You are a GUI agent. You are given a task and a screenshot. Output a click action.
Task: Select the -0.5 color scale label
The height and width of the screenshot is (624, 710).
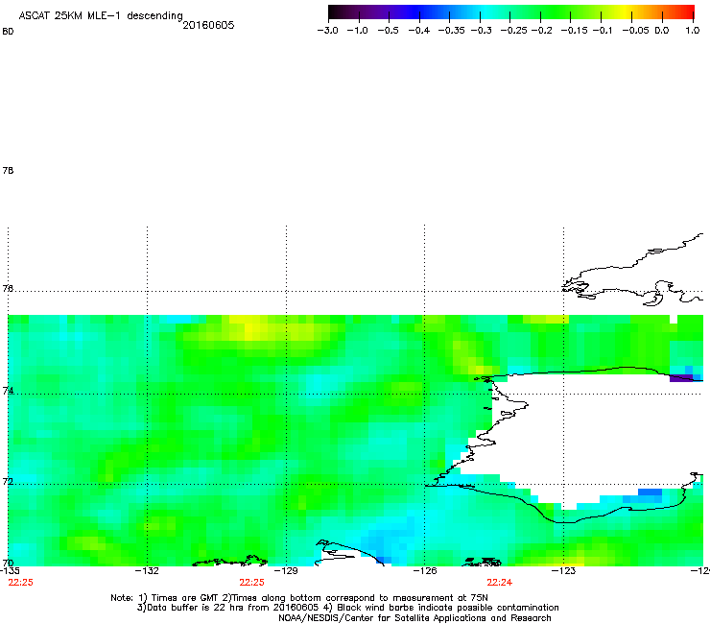pyautogui.click(x=388, y=31)
